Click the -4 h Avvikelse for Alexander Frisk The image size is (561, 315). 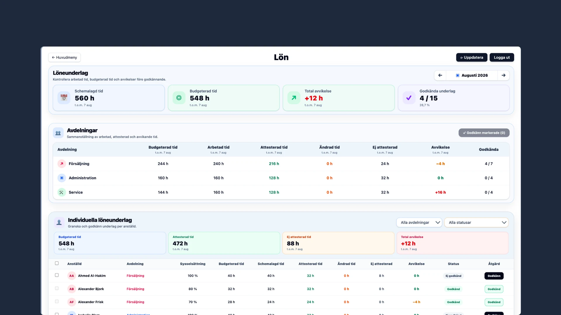coord(416,302)
